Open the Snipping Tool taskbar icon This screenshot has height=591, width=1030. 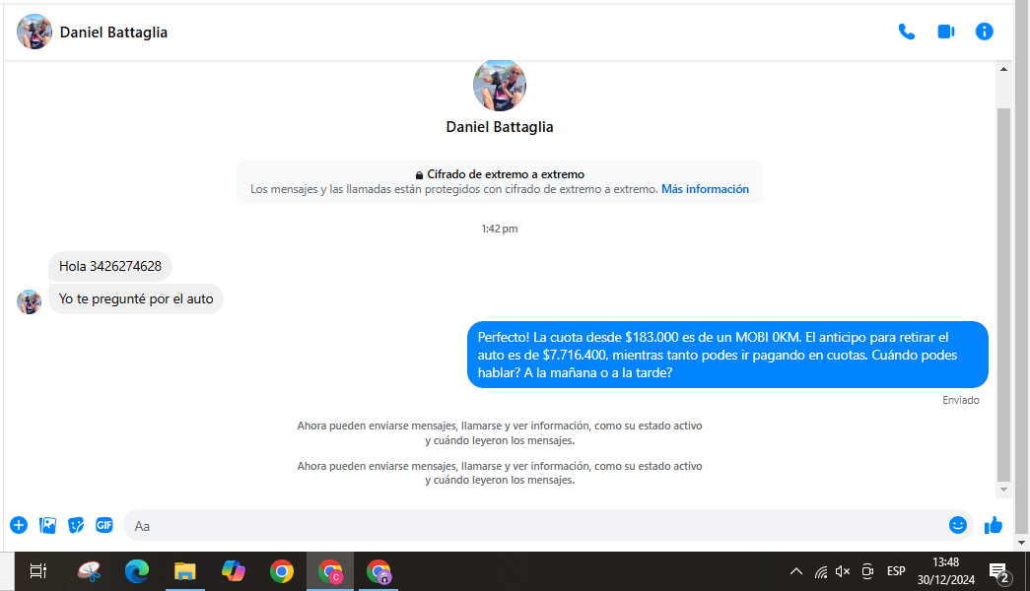[x=89, y=571]
